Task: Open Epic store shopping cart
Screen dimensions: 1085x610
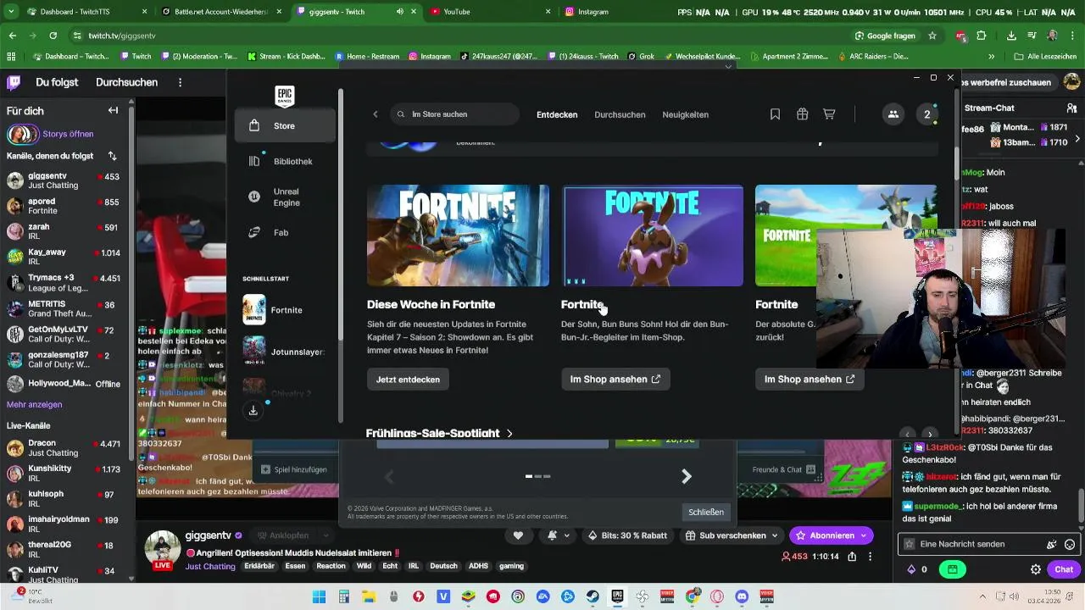Action: (829, 114)
